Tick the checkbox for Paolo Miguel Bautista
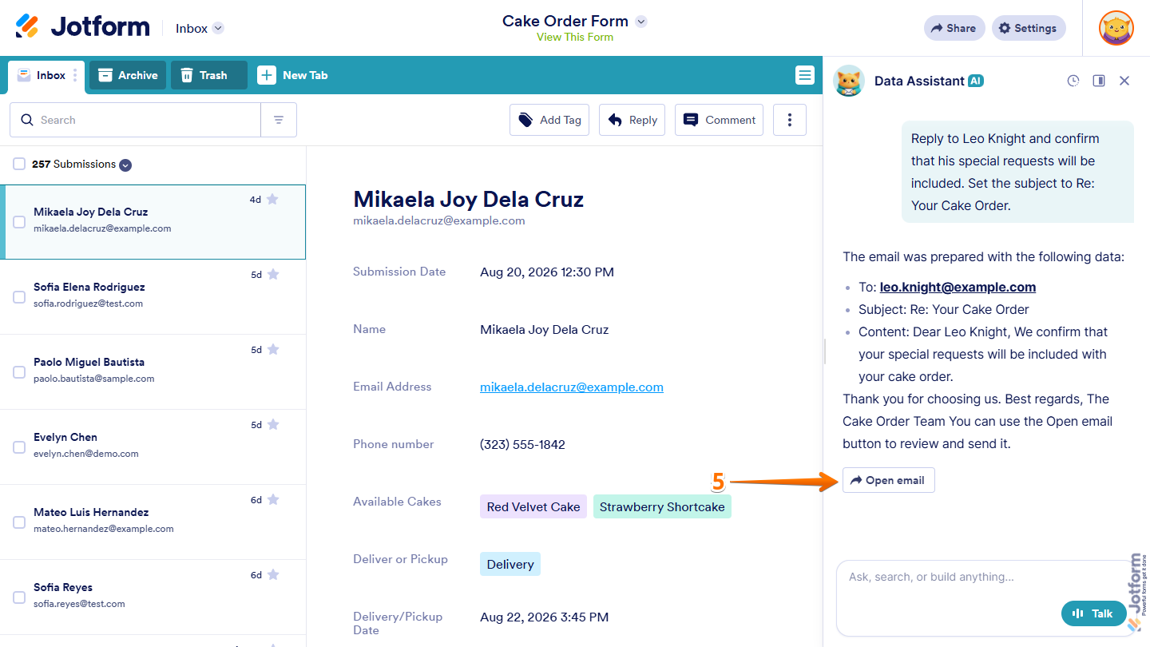This screenshot has height=647, width=1150. 19,372
